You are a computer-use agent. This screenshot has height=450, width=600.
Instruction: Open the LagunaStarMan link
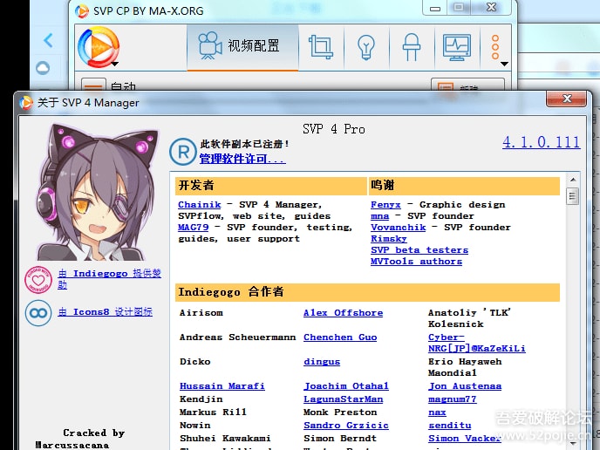[344, 399]
